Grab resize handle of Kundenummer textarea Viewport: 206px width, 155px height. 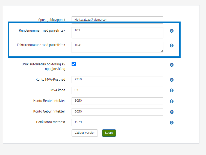[162, 37]
